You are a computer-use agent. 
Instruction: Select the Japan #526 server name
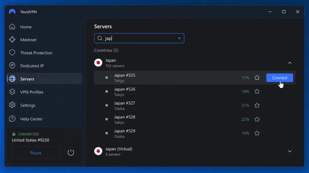pyautogui.click(x=125, y=89)
